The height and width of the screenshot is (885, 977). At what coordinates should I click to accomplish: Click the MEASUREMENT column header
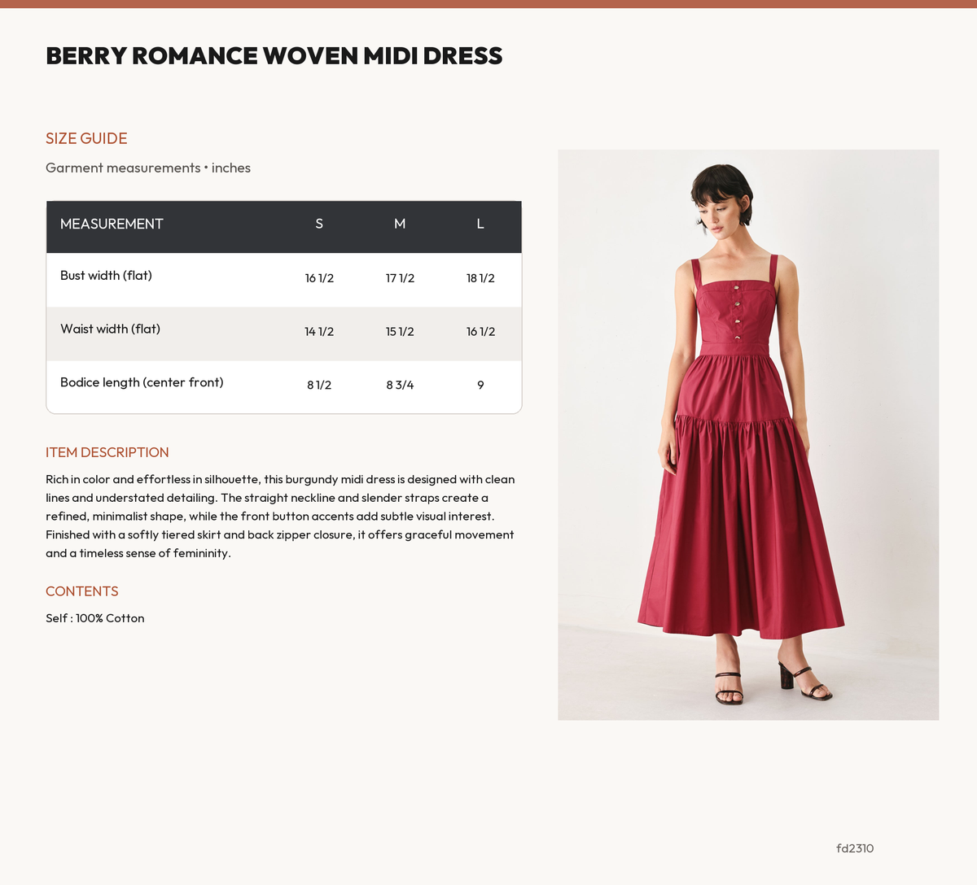pyautogui.click(x=112, y=224)
